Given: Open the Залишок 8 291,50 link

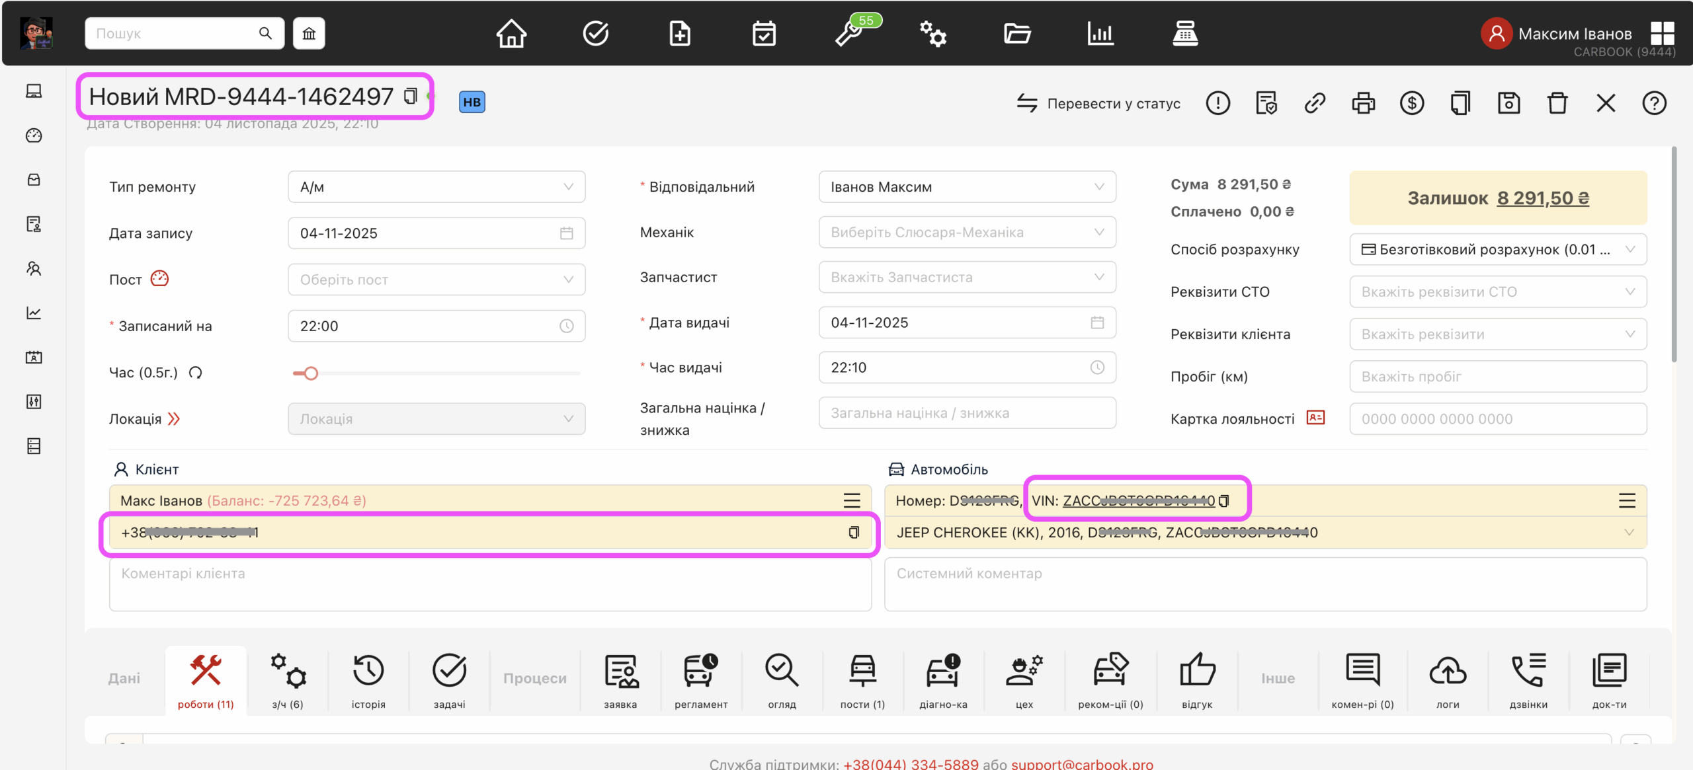Looking at the screenshot, I should 1542,198.
